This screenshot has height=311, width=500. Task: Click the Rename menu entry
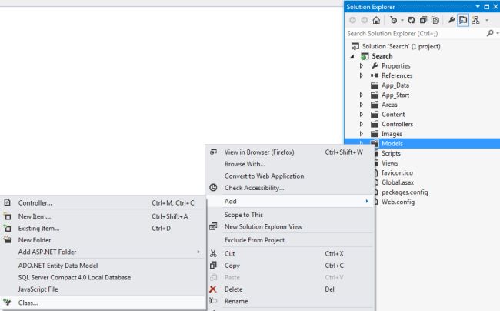[x=289, y=301]
